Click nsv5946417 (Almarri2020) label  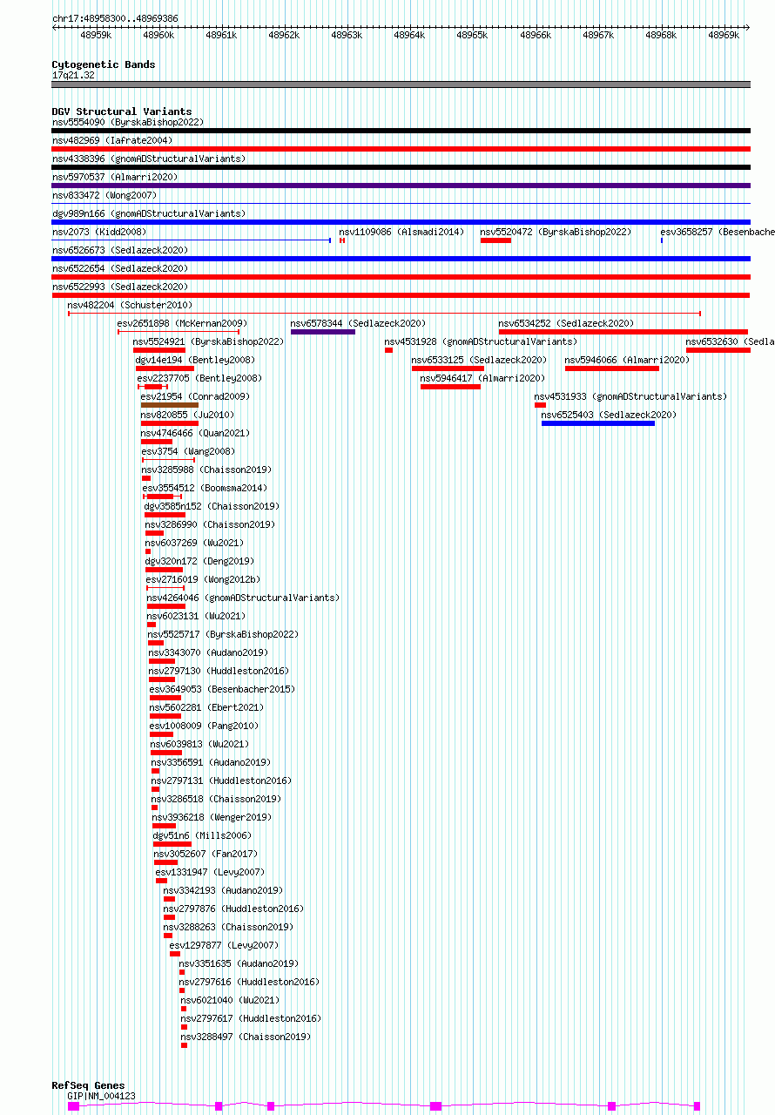(483, 378)
